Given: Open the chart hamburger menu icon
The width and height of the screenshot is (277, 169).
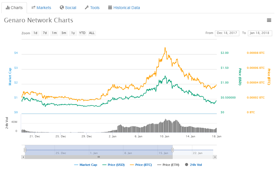Looking at the screenshot, I should [269, 20].
